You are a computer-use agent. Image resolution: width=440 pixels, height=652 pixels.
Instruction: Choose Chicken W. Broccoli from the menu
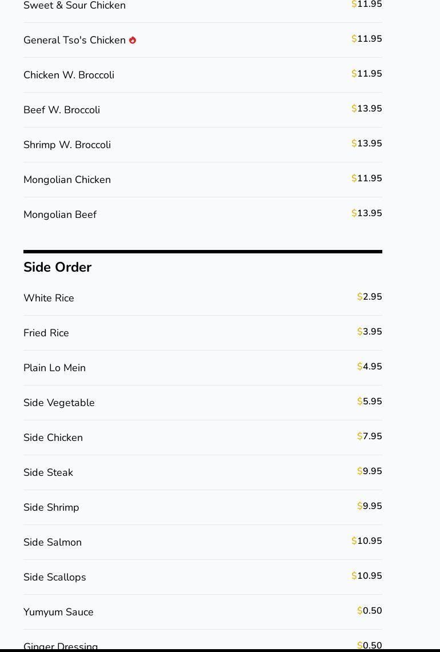tap(203, 75)
